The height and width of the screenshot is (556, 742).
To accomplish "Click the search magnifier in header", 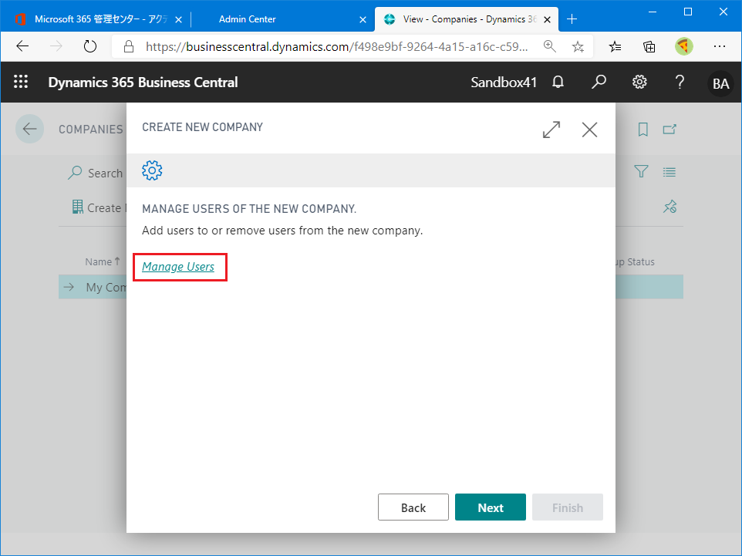I will [599, 83].
